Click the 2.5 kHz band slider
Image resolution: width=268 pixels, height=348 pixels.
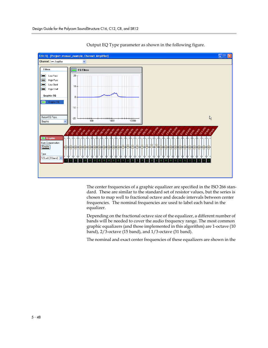click(166, 147)
